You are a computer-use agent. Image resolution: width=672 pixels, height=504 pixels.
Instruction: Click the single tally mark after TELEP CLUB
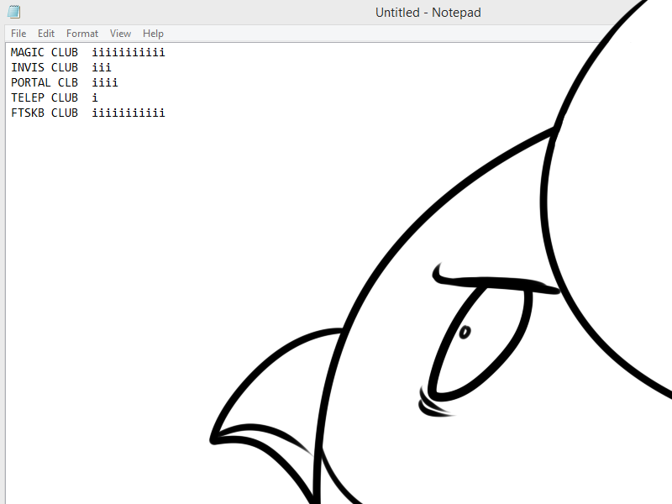click(95, 98)
